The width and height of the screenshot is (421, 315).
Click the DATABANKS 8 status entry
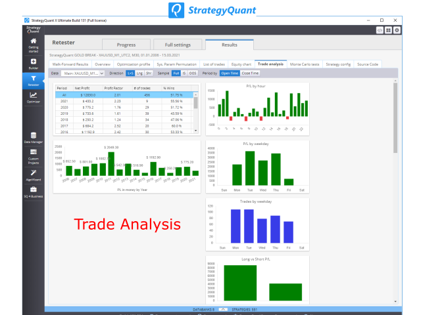tap(203, 309)
